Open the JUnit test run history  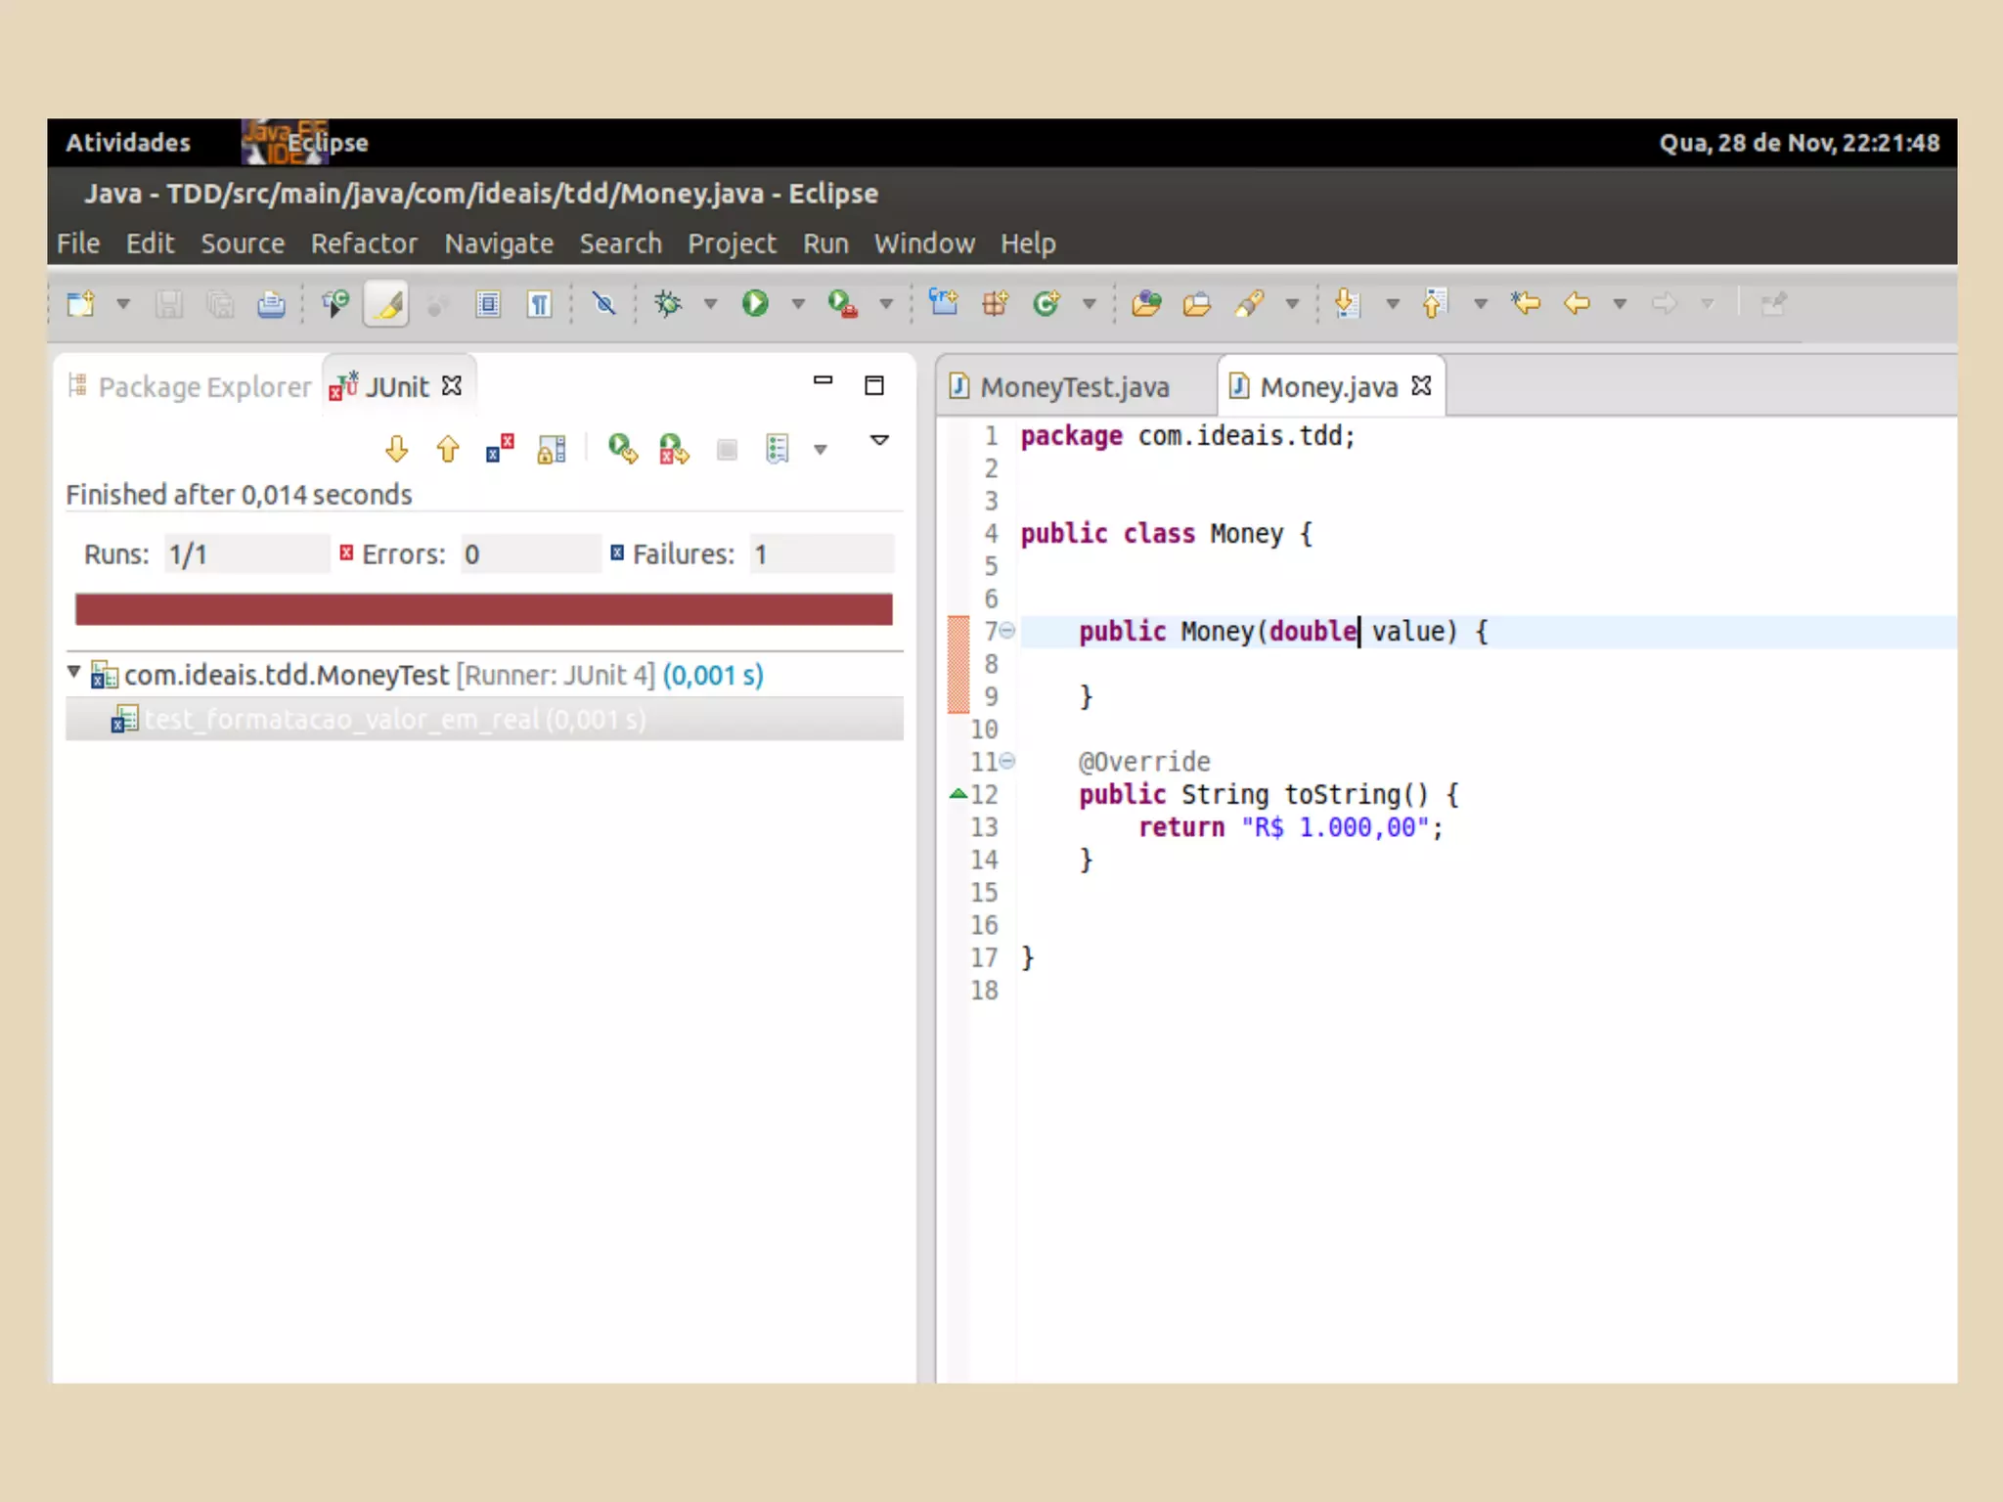(x=778, y=449)
